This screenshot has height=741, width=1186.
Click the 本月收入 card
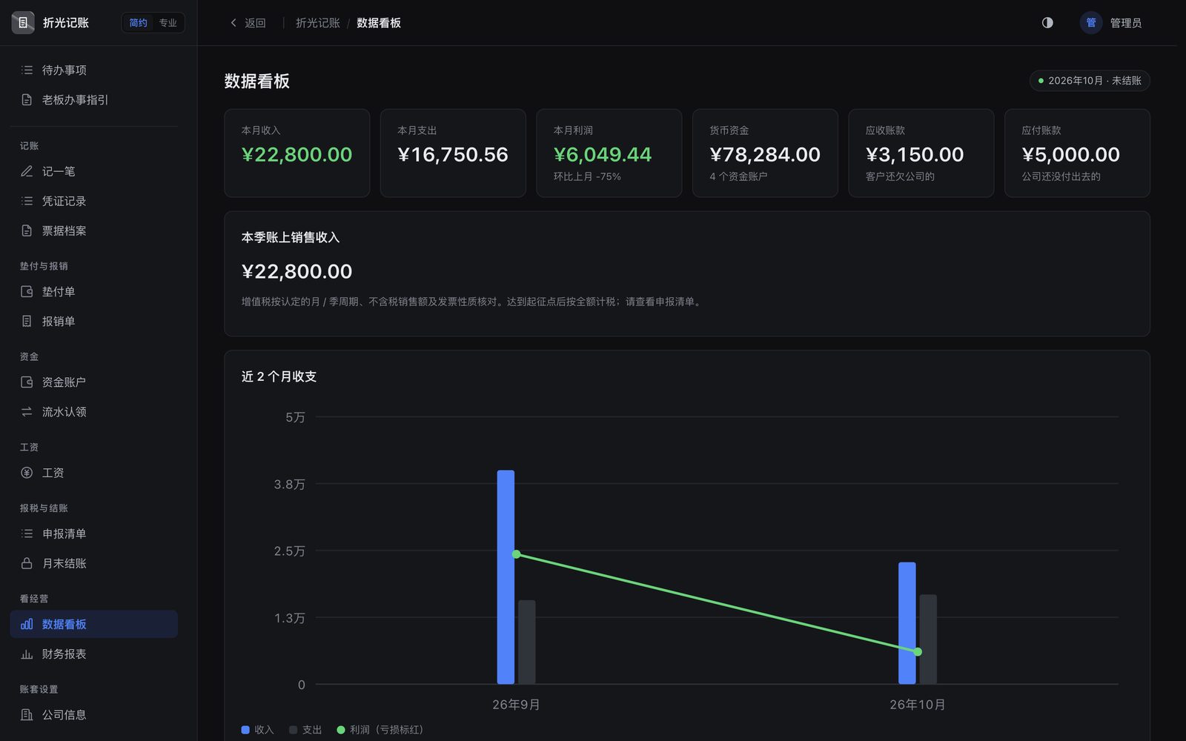(x=296, y=153)
